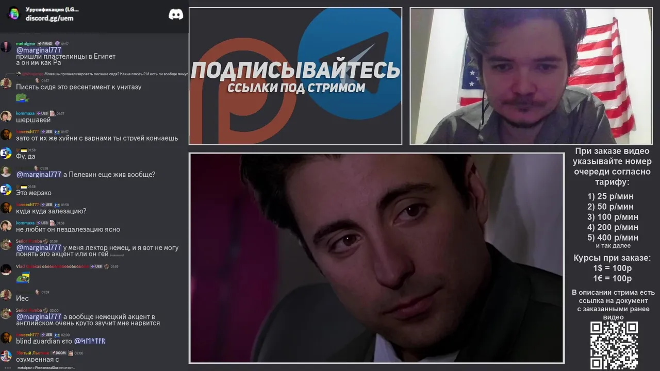The width and height of the screenshot is (660, 371).
Task: Click the 01:57 timestamp next to metalgear
Action: coord(64,44)
